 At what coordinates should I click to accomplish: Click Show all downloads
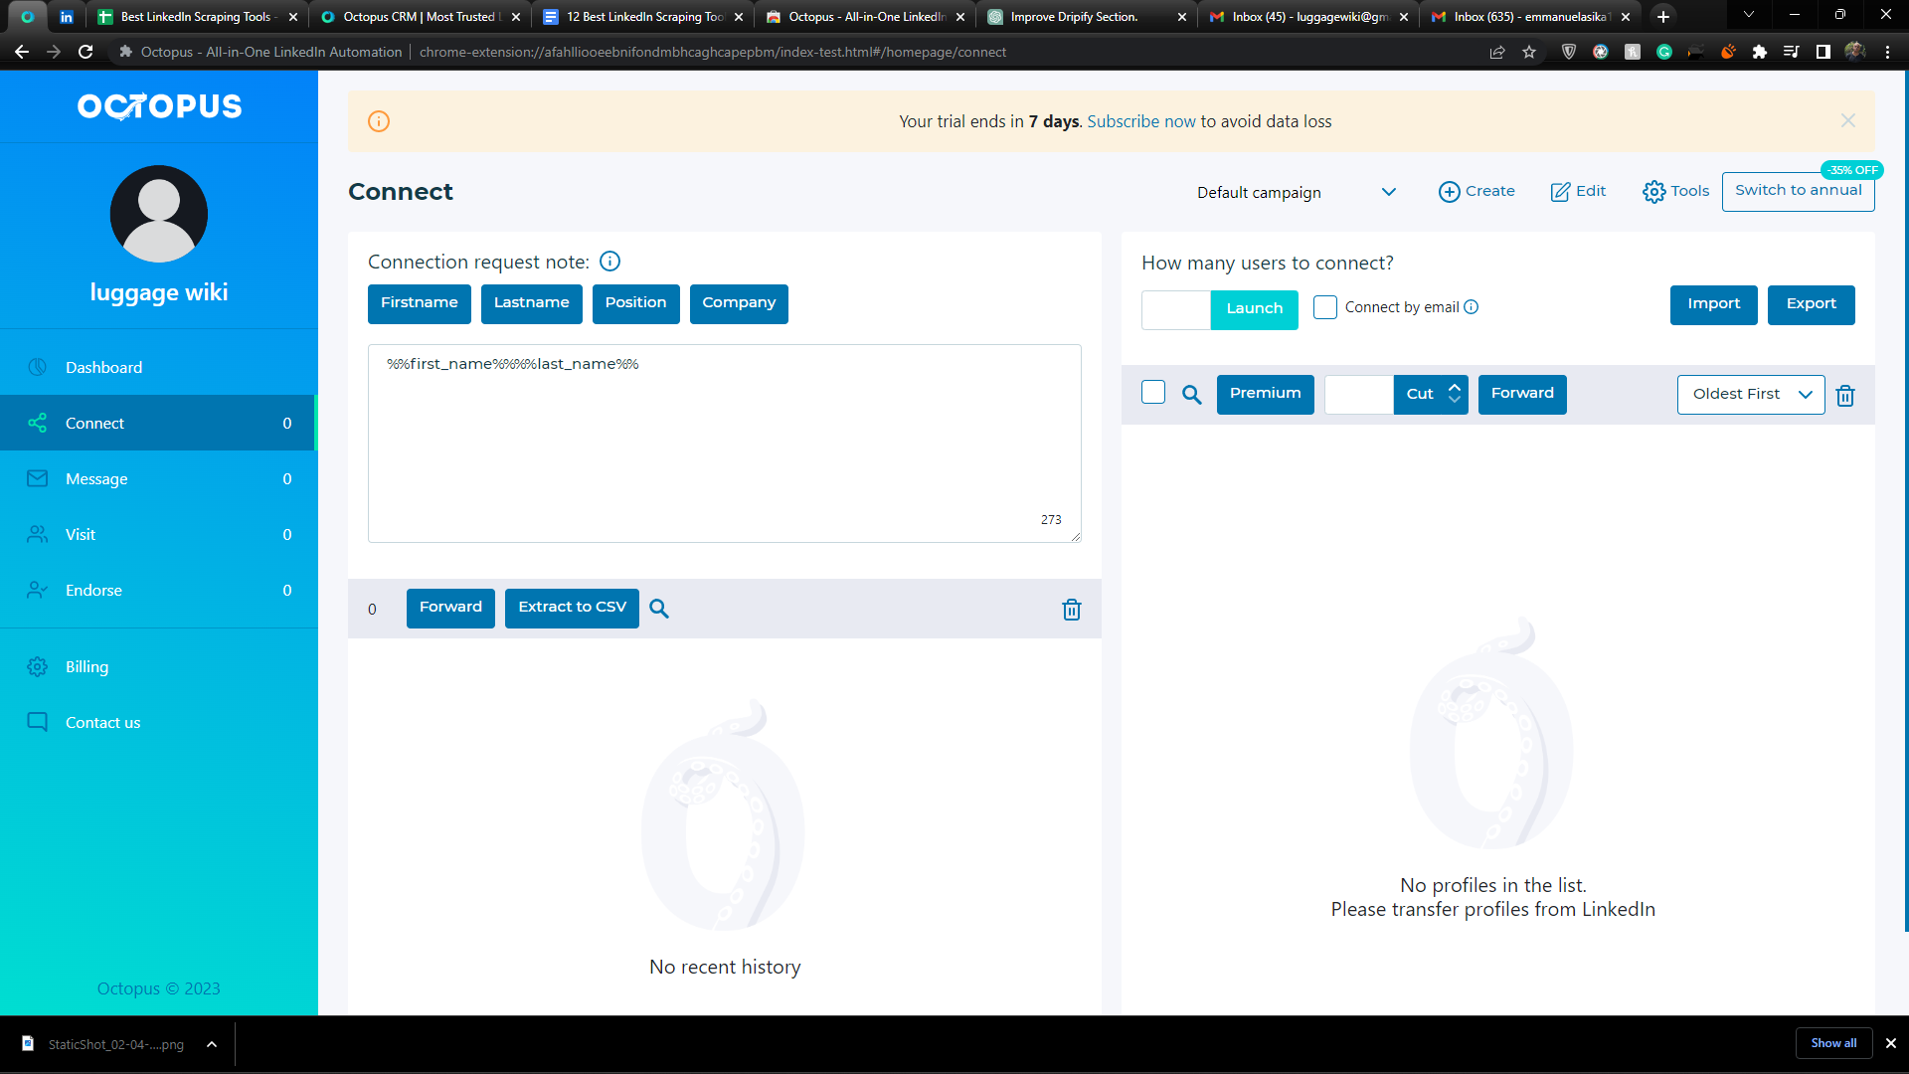pyautogui.click(x=1833, y=1043)
